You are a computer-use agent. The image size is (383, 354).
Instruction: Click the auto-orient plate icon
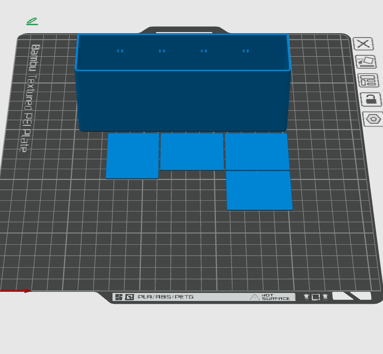[366, 62]
